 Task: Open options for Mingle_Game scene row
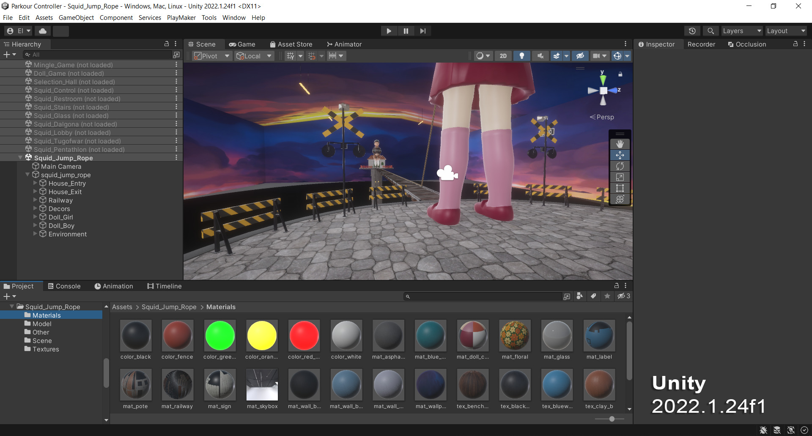point(176,65)
